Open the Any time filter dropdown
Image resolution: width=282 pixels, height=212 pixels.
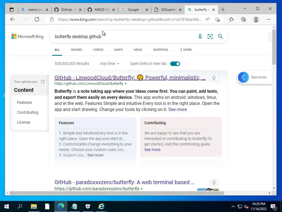110,64
